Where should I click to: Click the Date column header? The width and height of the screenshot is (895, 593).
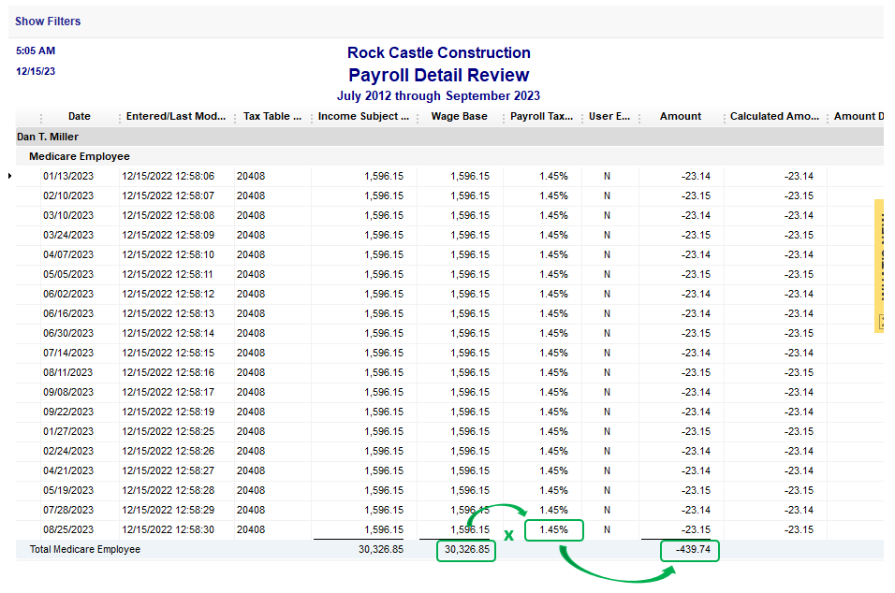[80, 117]
